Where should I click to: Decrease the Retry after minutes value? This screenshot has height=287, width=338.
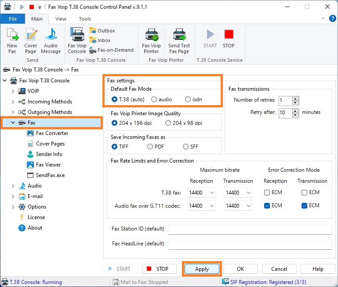[295, 115]
